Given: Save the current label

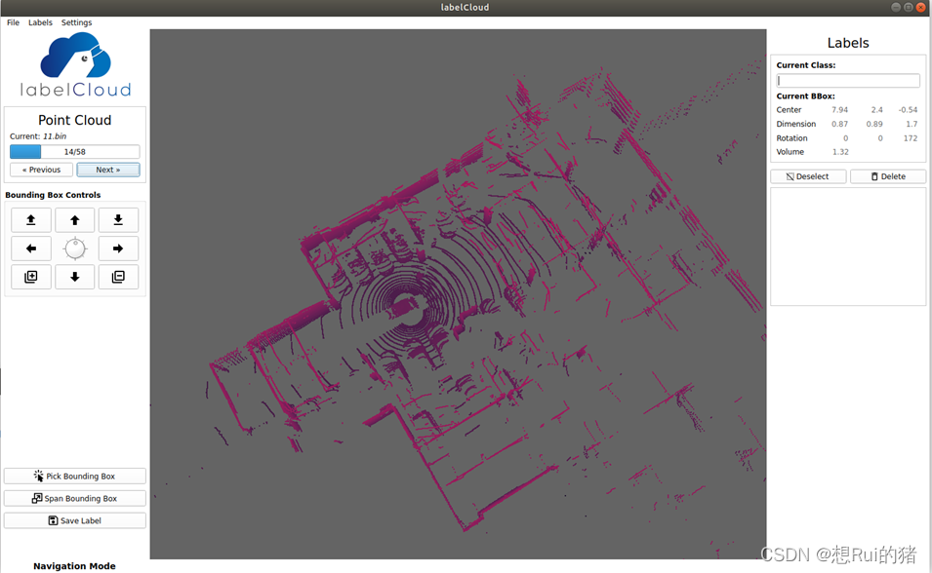Looking at the screenshot, I should [75, 520].
